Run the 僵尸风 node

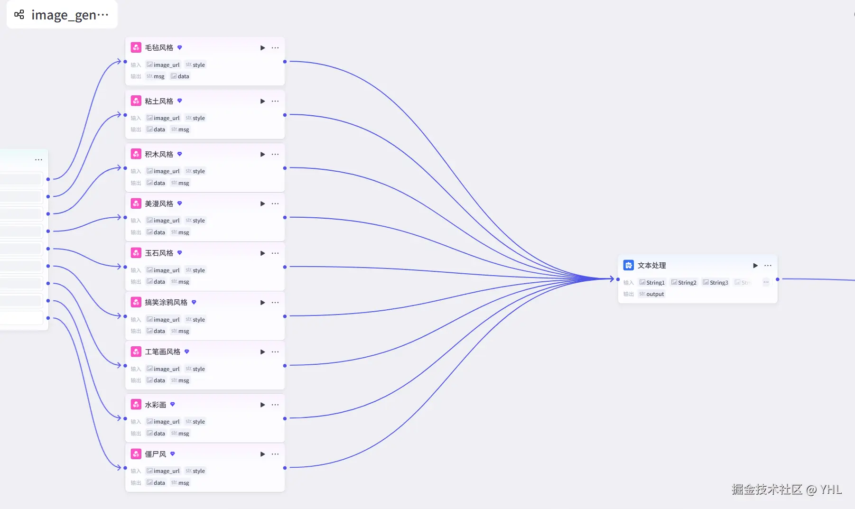(262, 454)
